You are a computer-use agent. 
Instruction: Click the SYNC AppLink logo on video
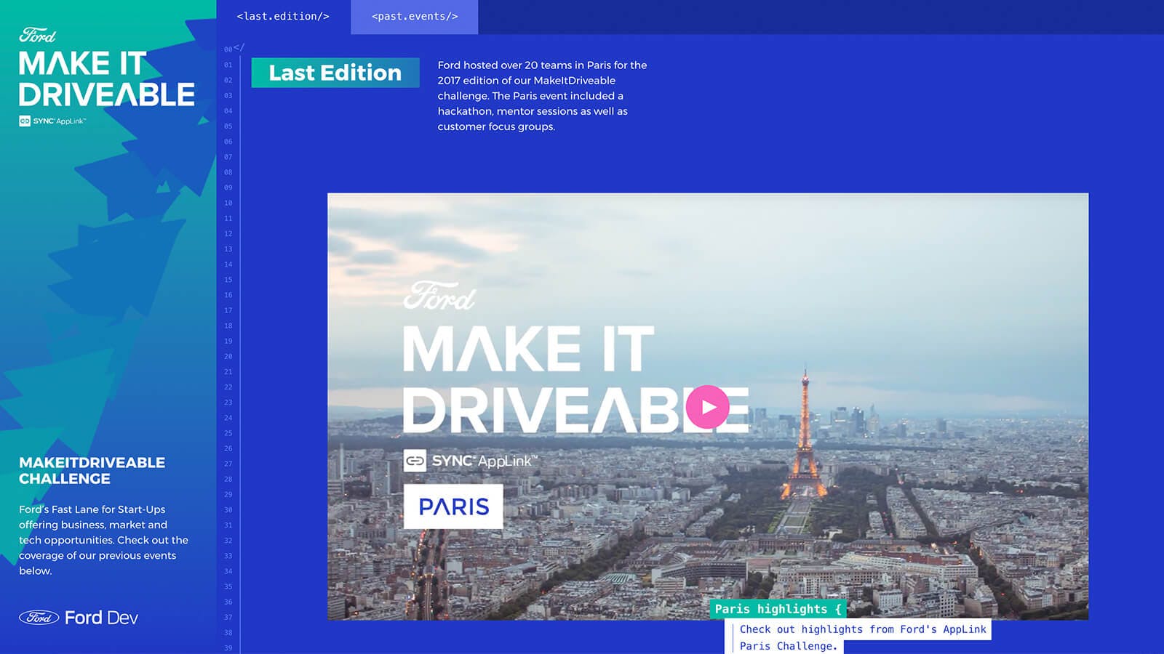471,461
